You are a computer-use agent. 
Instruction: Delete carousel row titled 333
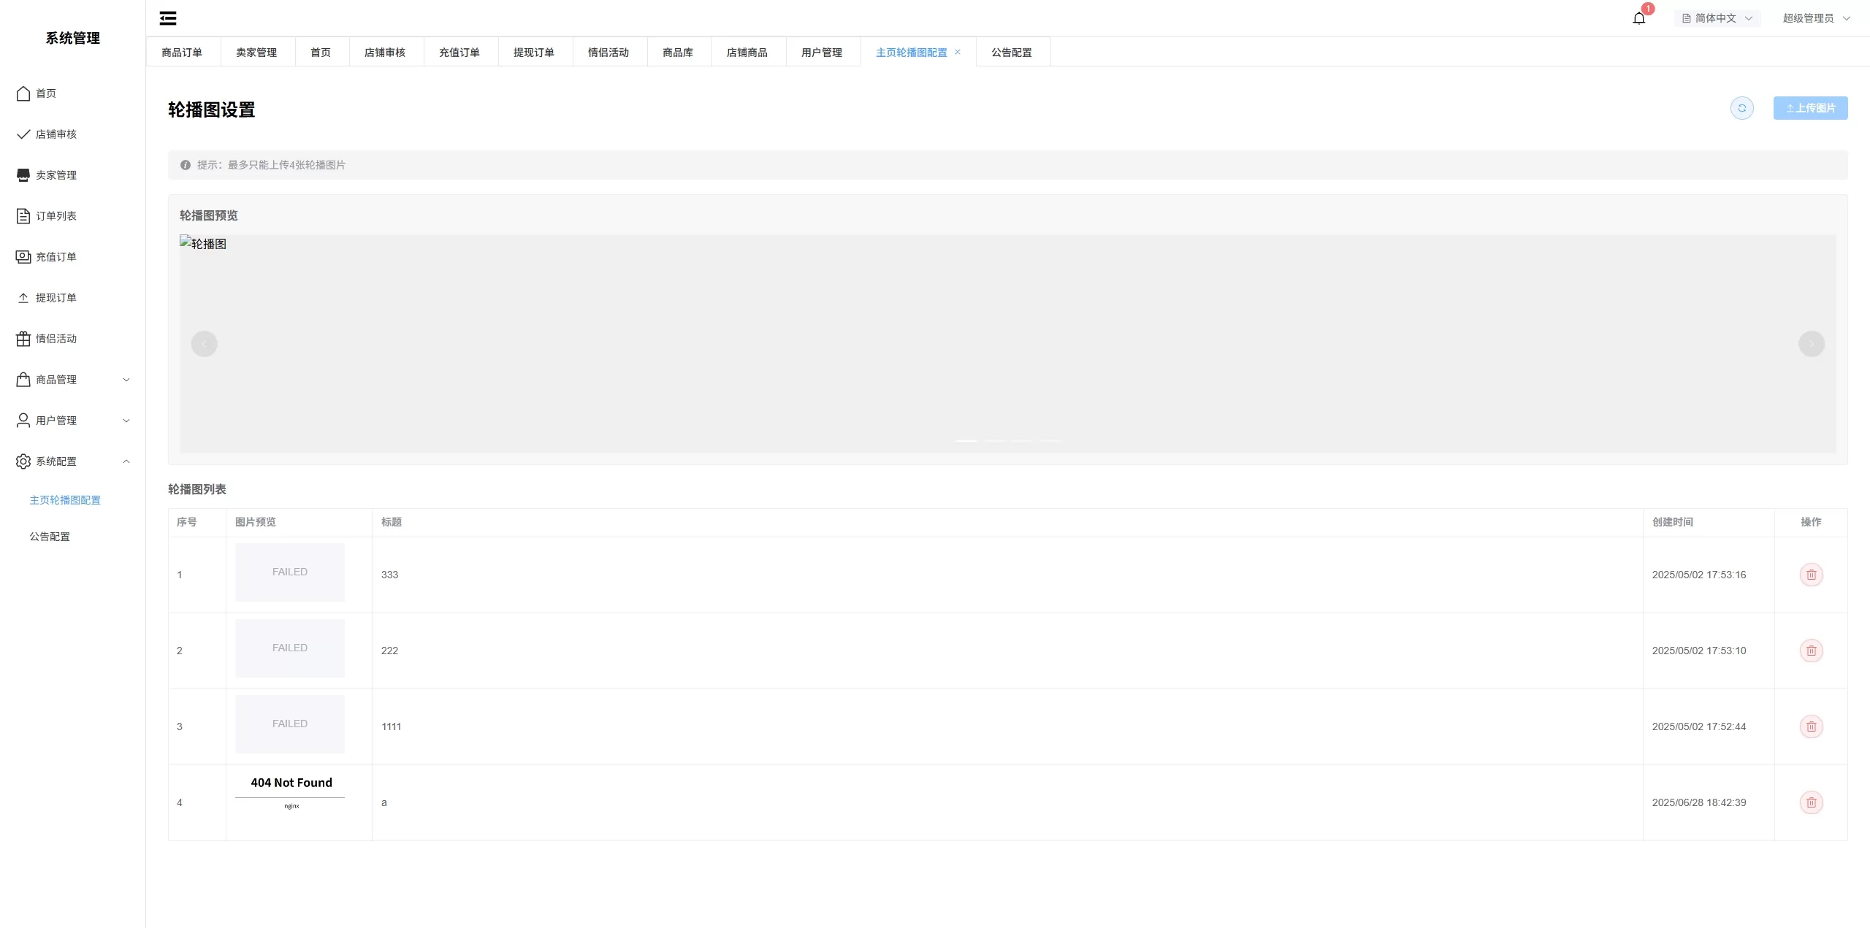[1811, 575]
